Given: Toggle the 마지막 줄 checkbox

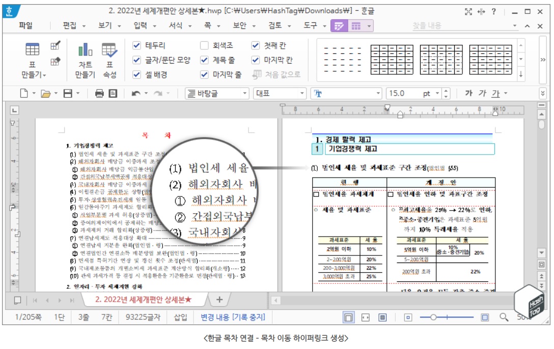Looking at the screenshot, I should click(204, 74).
